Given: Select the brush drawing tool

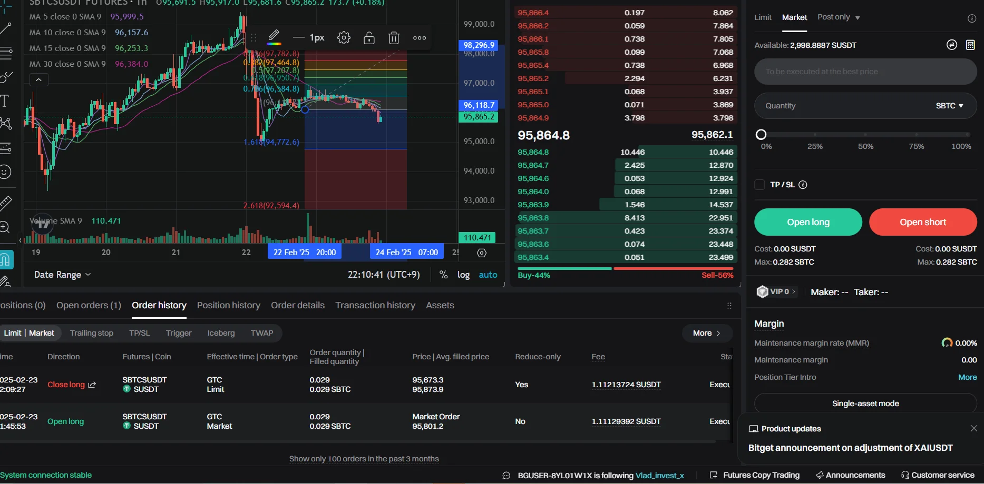Looking at the screenshot, I should [x=5, y=77].
